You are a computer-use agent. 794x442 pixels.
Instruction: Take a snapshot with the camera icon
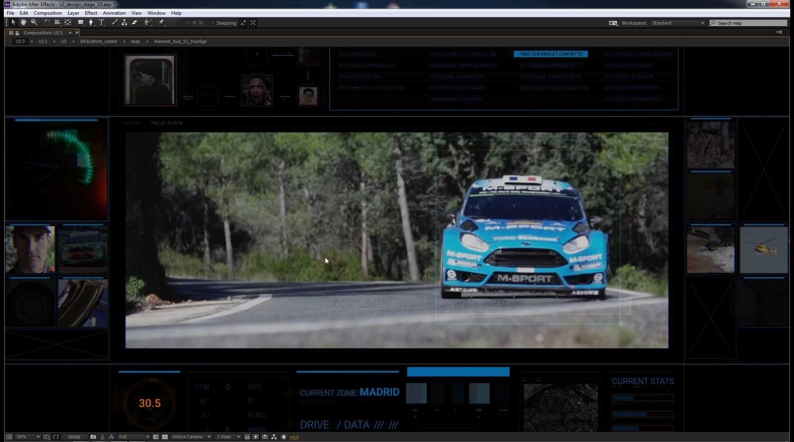click(x=93, y=437)
